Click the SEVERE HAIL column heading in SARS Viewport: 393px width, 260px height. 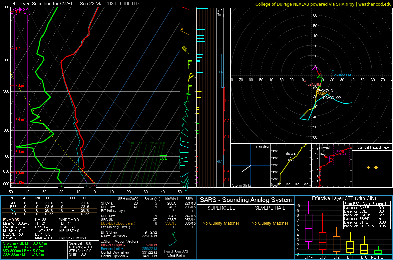coord(270,209)
